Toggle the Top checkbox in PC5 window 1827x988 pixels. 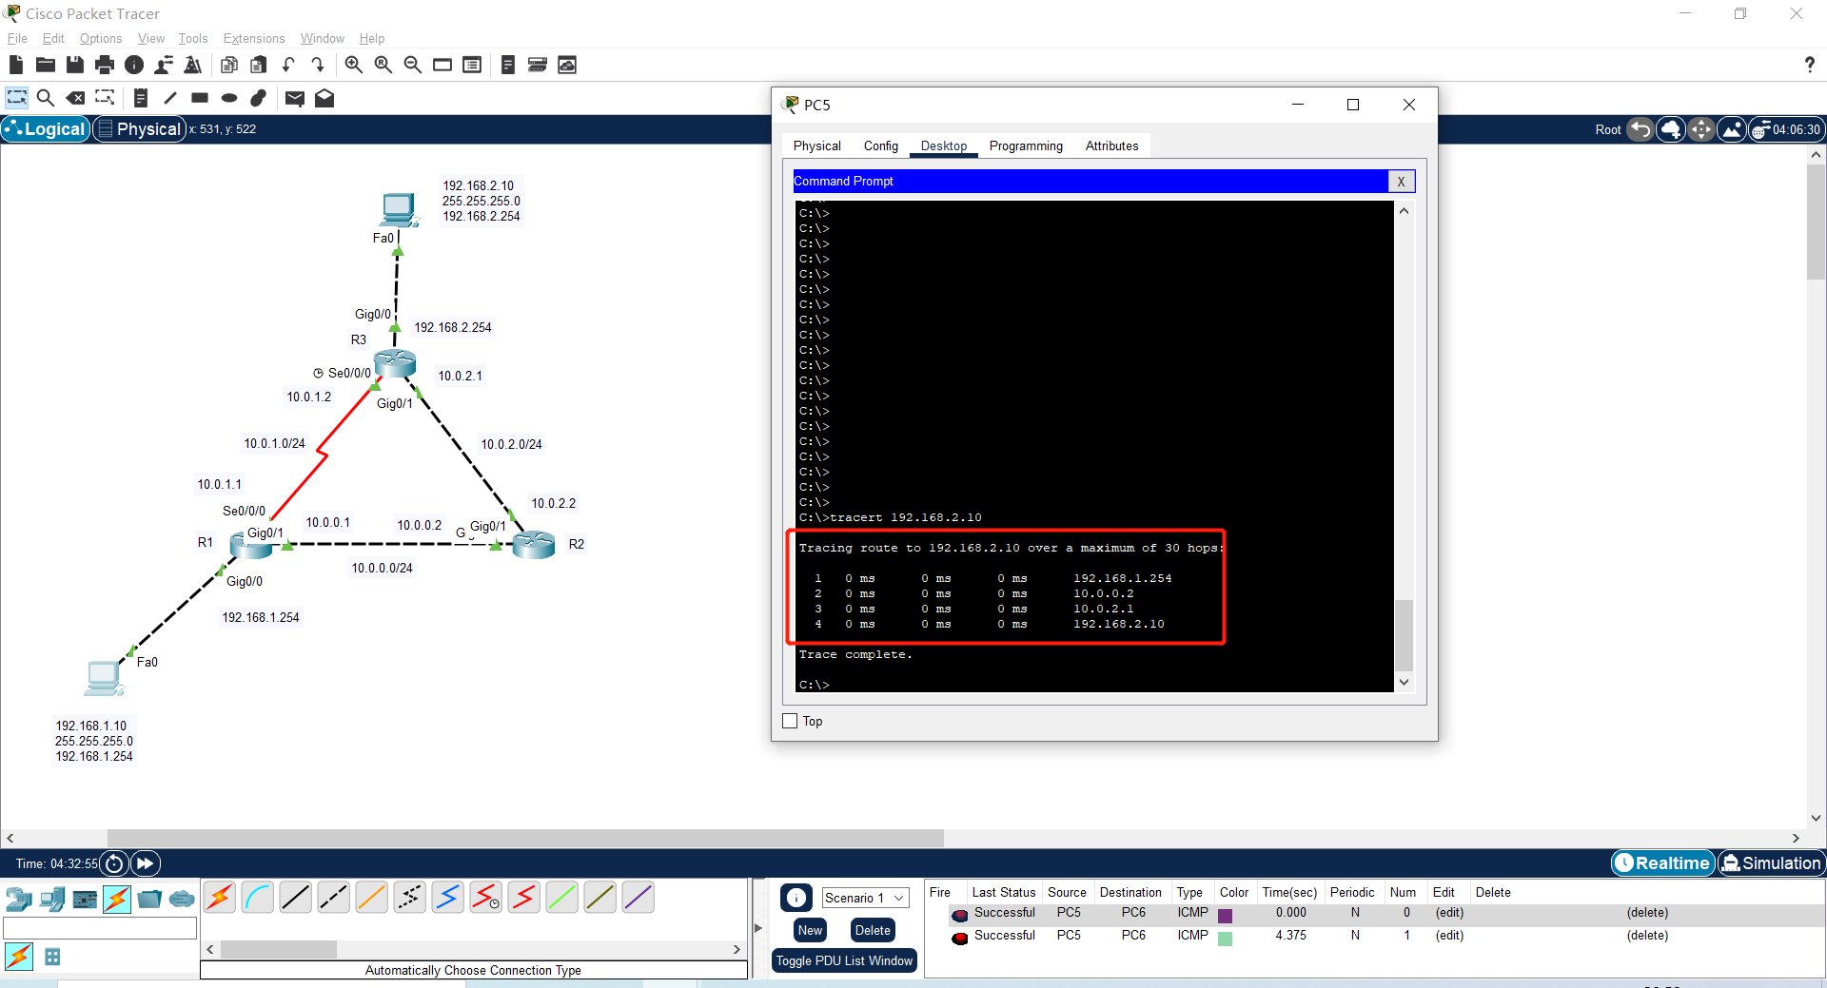point(790,721)
